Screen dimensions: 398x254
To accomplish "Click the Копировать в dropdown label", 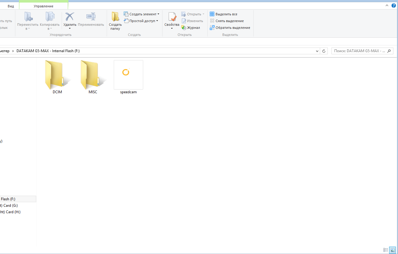I will click(x=50, y=26).
